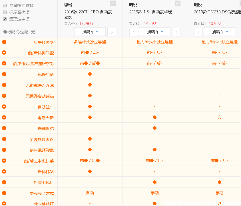Click 前/后座中央扶手 label
This screenshot has height=206, width=241.
pyautogui.click(x=39, y=161)
